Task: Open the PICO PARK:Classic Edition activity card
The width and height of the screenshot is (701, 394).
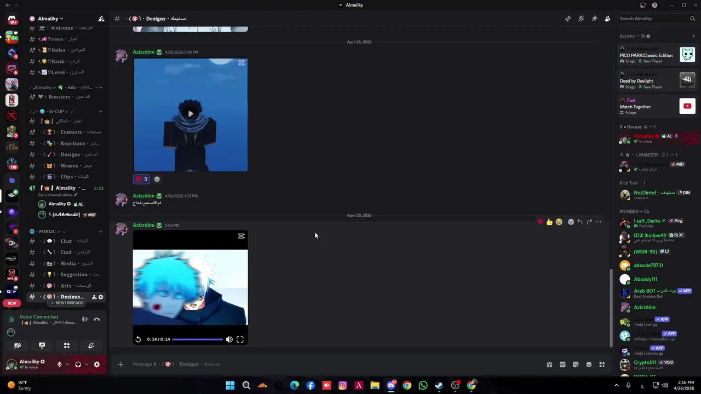Action: (x=657, y=55)
